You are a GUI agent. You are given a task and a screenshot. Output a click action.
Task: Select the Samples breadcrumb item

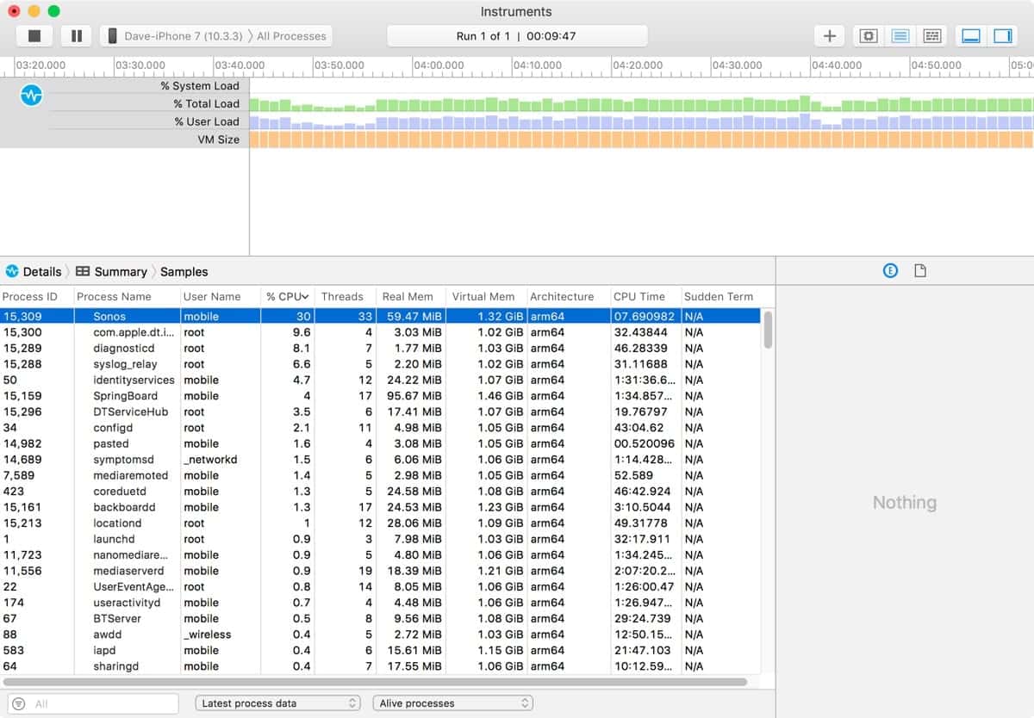click(x=184, y=271)
